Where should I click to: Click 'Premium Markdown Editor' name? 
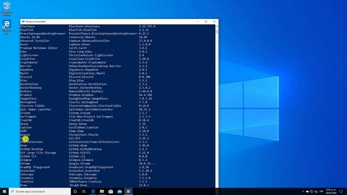38,48
